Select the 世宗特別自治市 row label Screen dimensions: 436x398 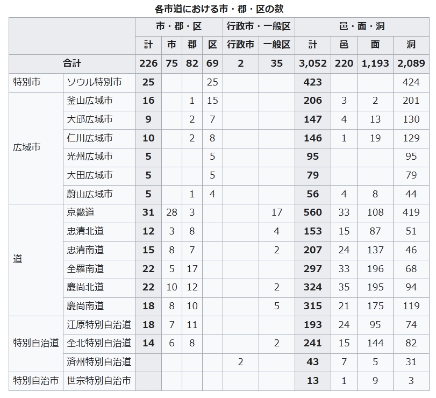point(99,381)
